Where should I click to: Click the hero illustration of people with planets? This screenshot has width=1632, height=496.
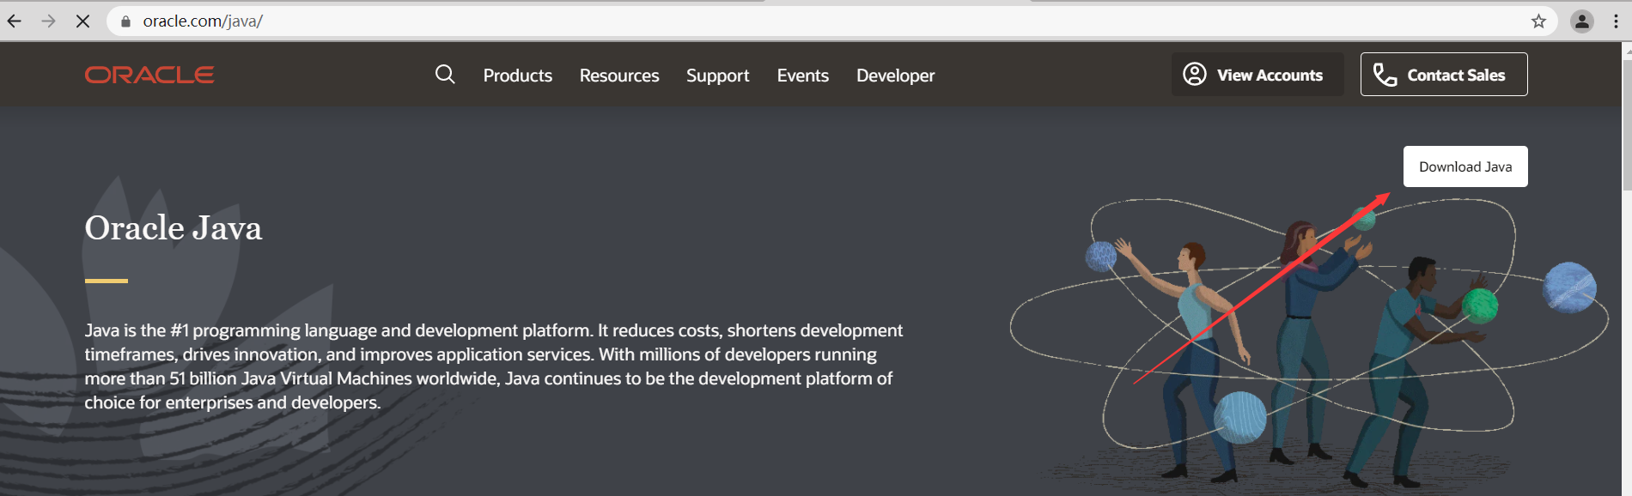(x=1309, y=343)
